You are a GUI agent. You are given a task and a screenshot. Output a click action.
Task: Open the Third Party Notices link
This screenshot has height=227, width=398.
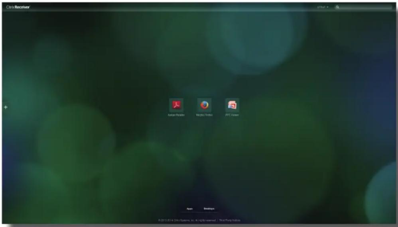[230, 220]
